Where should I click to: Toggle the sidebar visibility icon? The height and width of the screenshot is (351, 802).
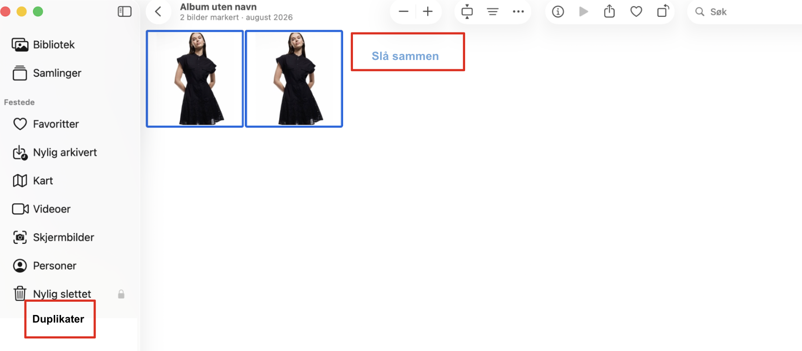(x=125, y=12)
